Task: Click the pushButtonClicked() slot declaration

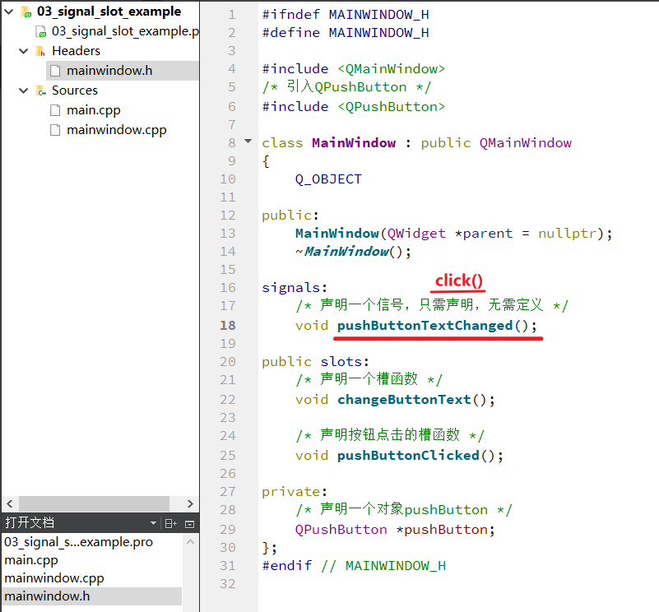Action: coord(420,456)
